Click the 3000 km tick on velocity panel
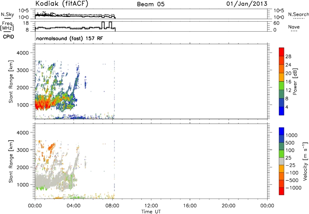 point(23,150)
